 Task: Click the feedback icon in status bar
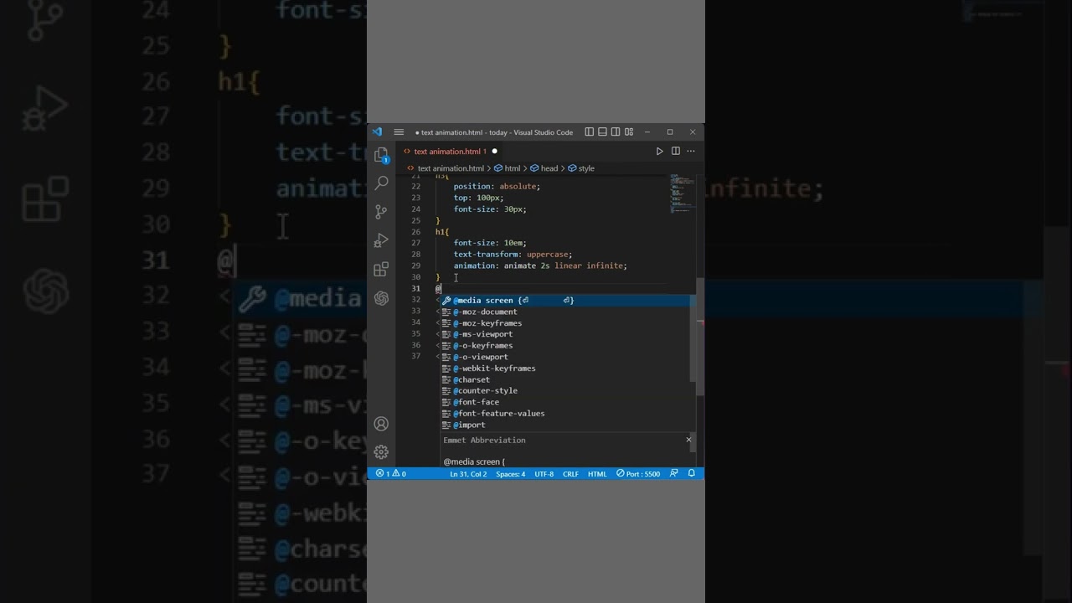point(674,474)
